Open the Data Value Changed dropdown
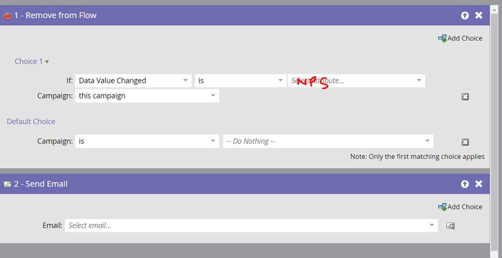The height and width of the screenshot is (258, 502). pos(134,81)
